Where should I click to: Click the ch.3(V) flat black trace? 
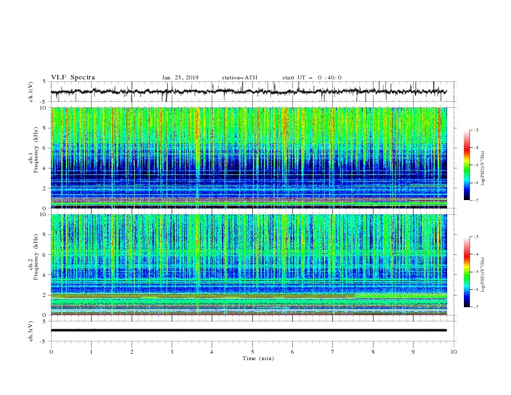coord(249,330)
